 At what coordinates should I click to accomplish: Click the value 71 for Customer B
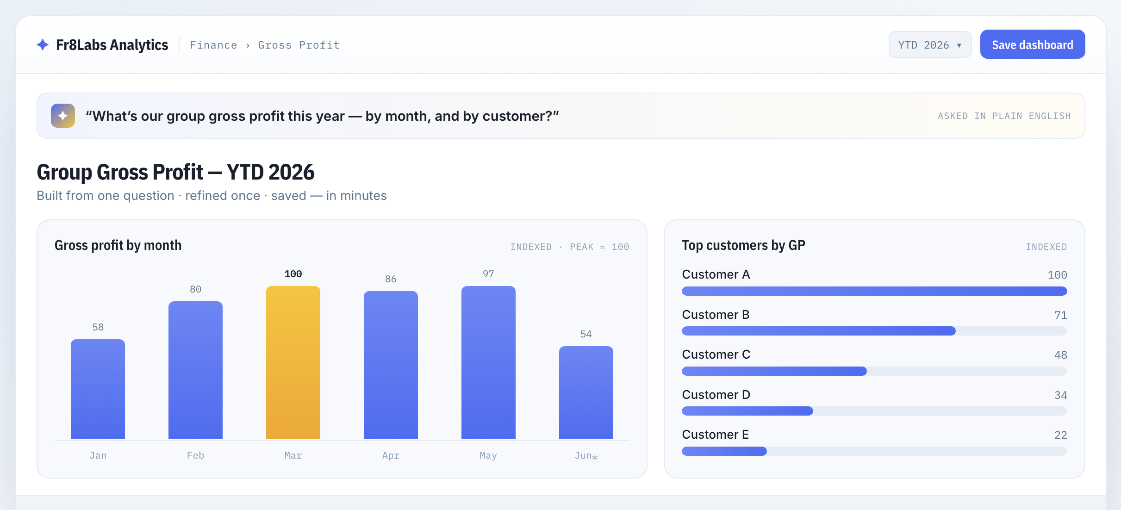click(x=1061, y=315)
